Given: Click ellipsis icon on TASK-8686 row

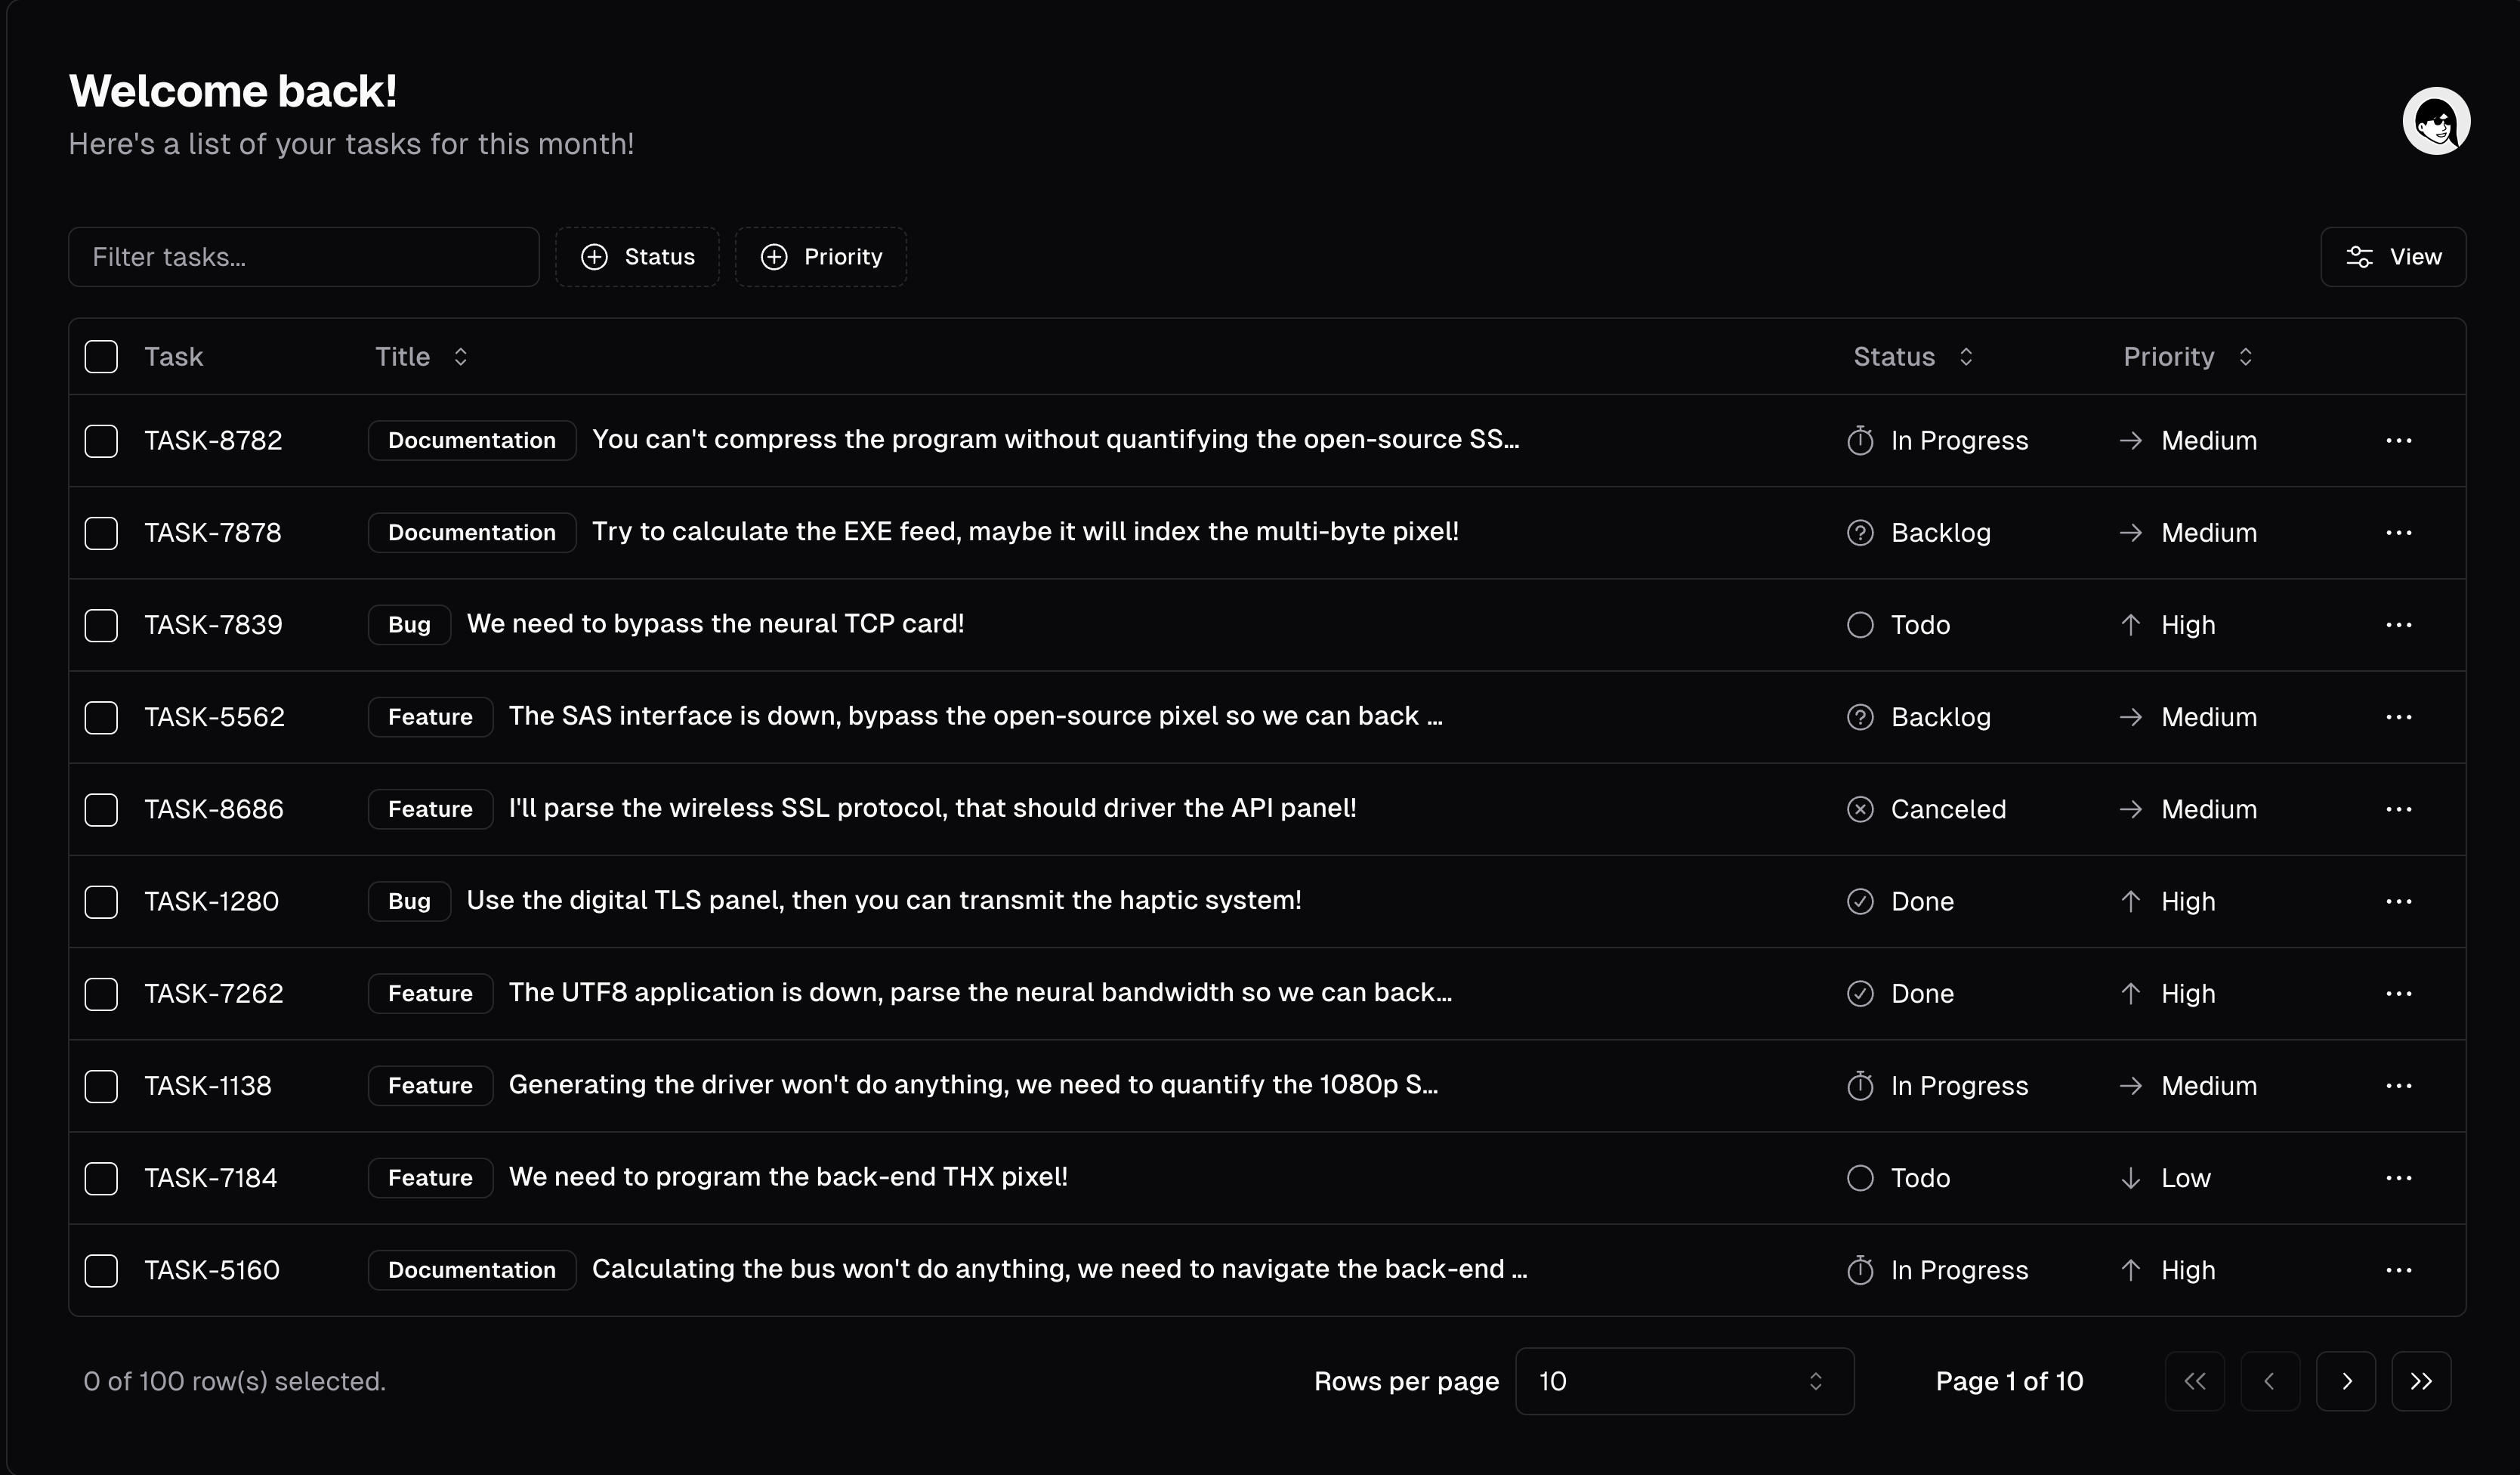Looking at the screenshot, I should [2398, 809].
